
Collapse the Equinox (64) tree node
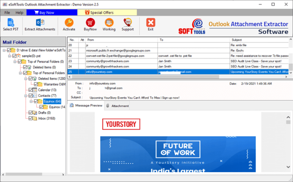coord(31,101)
